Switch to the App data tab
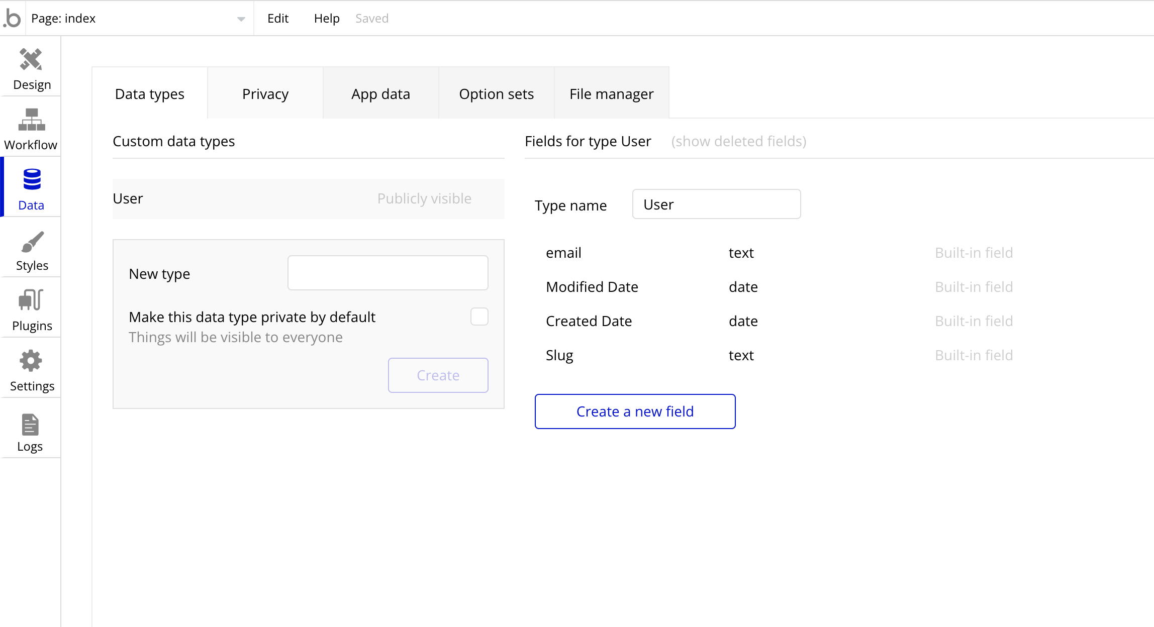 point(380,94)
